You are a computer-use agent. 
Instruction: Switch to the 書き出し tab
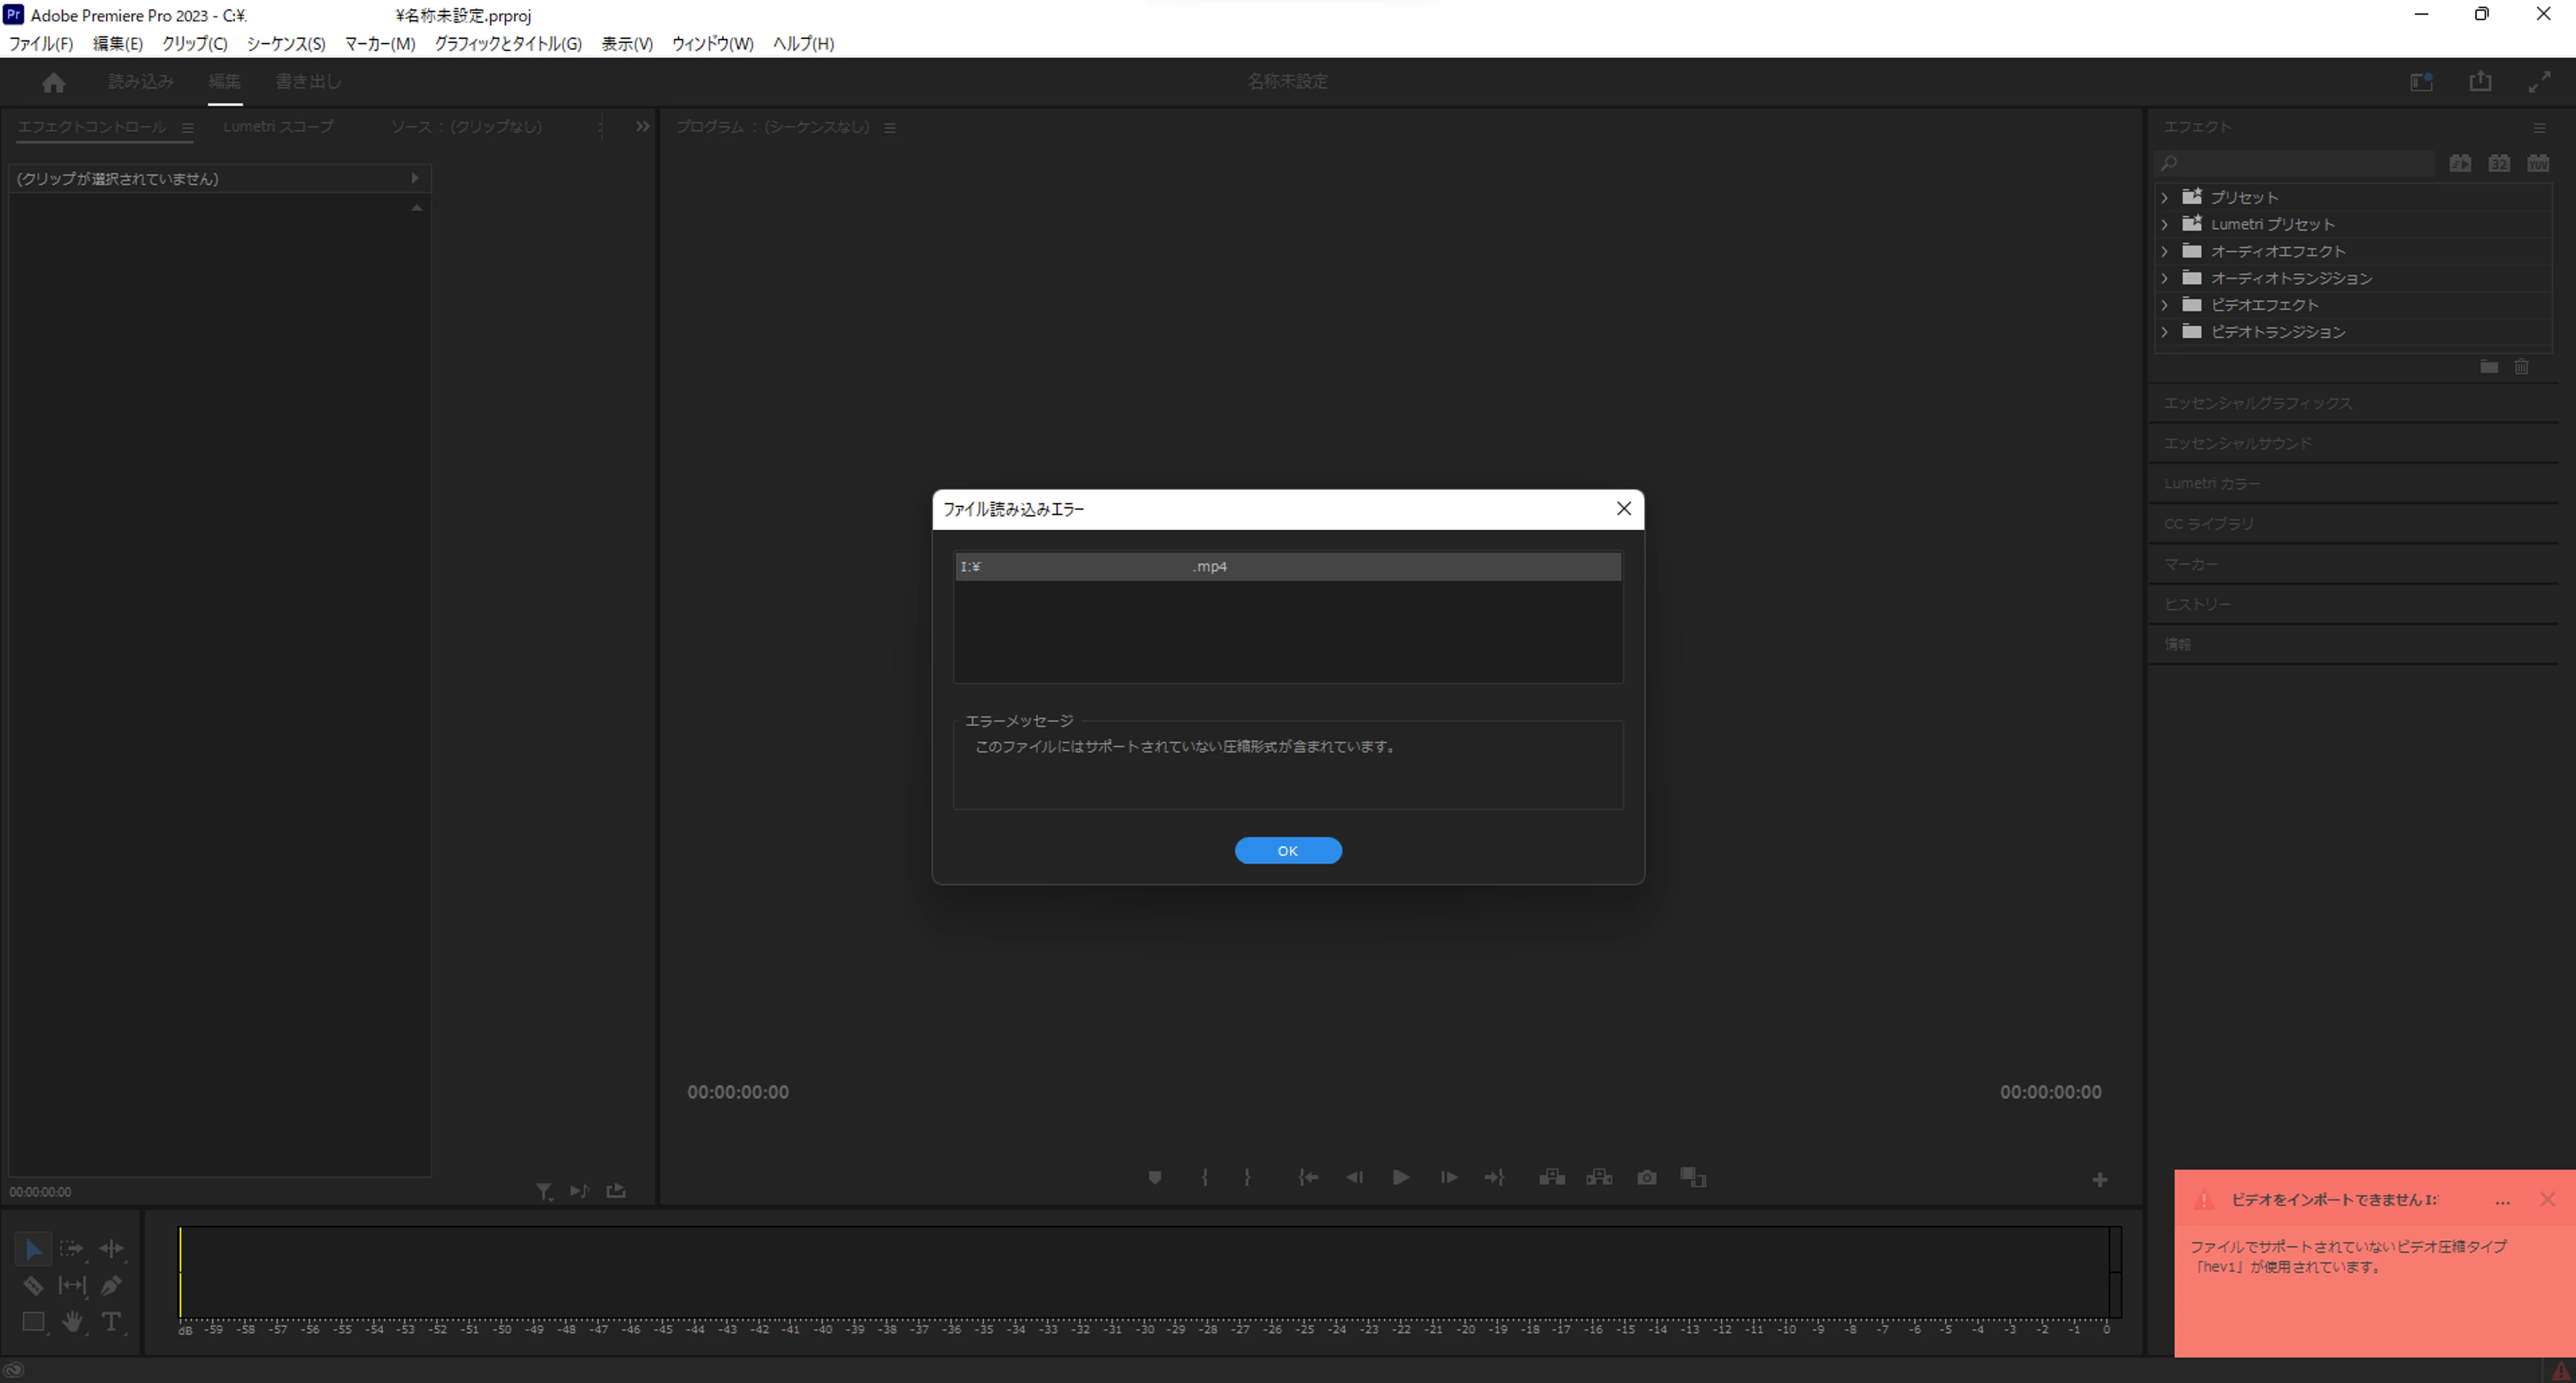point(308,82)
